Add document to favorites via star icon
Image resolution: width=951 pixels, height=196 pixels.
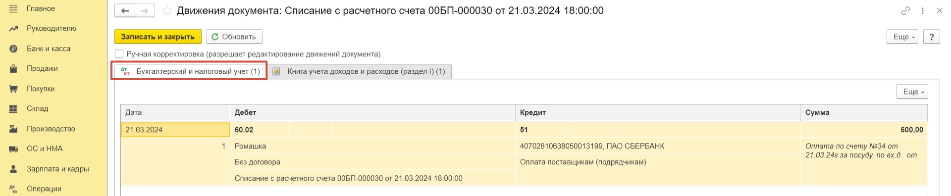(x=167, y=10)
